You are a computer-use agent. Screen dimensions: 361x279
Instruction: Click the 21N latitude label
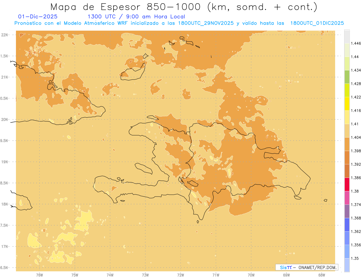5,77
